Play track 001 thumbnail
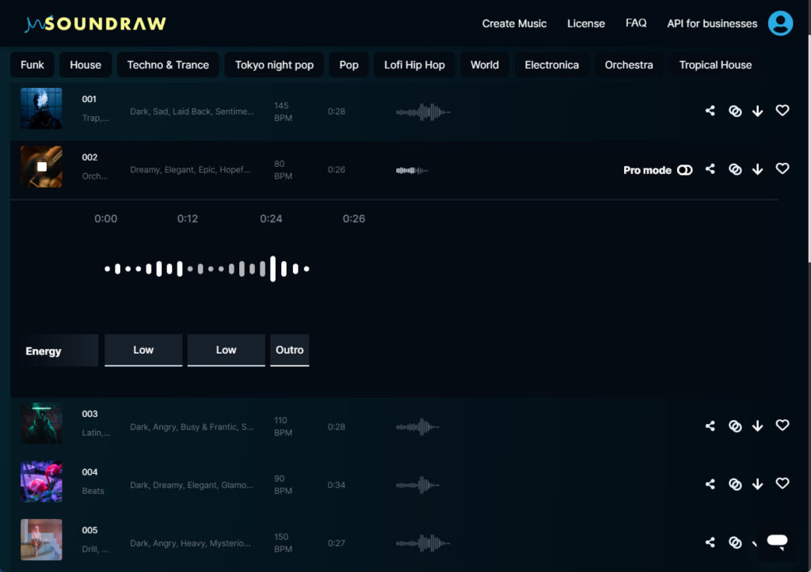This screenshot has height=572, width=811. (41, 108)
